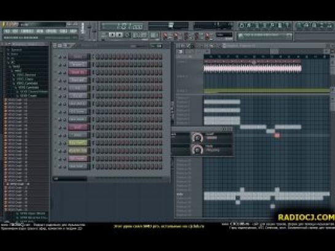Screen dimensions: 335x251
Task: Toggle first step of the top channel
Action: (x=98, y=56)
